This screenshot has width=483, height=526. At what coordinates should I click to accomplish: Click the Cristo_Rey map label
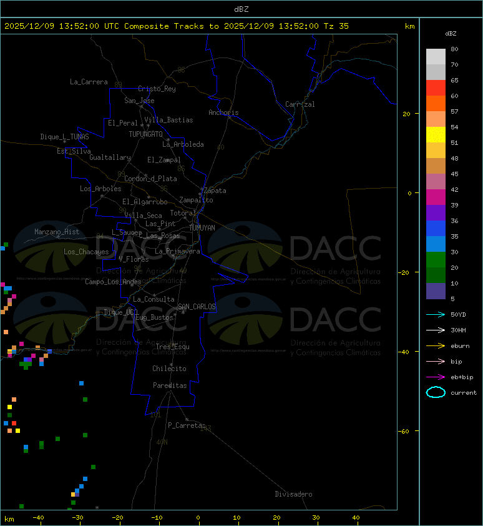point(157,89)
